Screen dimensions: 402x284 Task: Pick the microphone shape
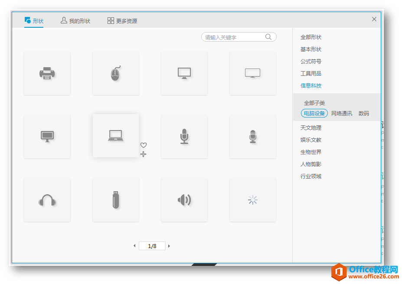coord(184,136)
